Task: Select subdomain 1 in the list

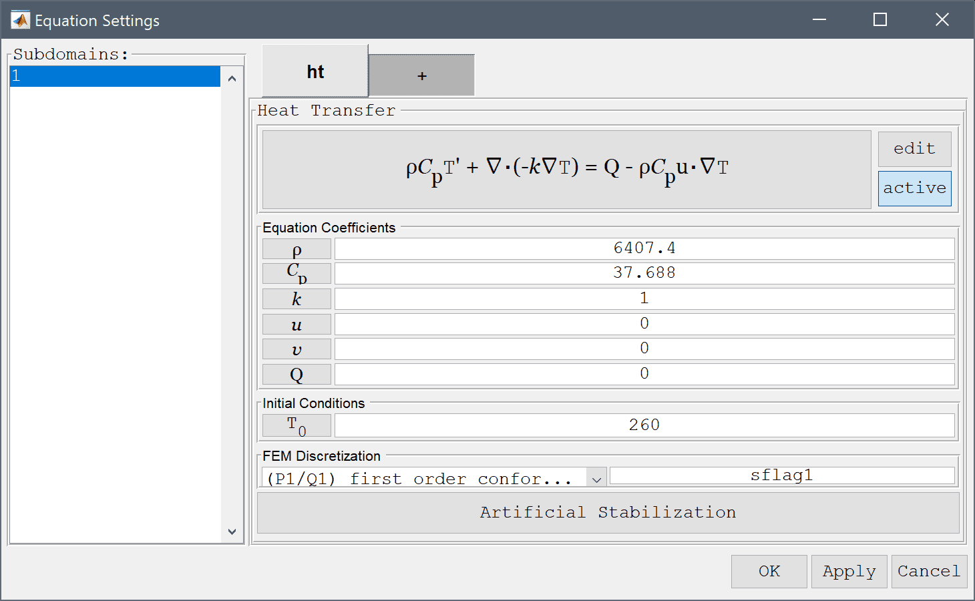Action: 115,76
